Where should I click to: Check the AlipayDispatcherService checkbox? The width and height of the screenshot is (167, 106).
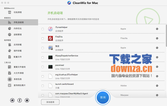(43, 57)
